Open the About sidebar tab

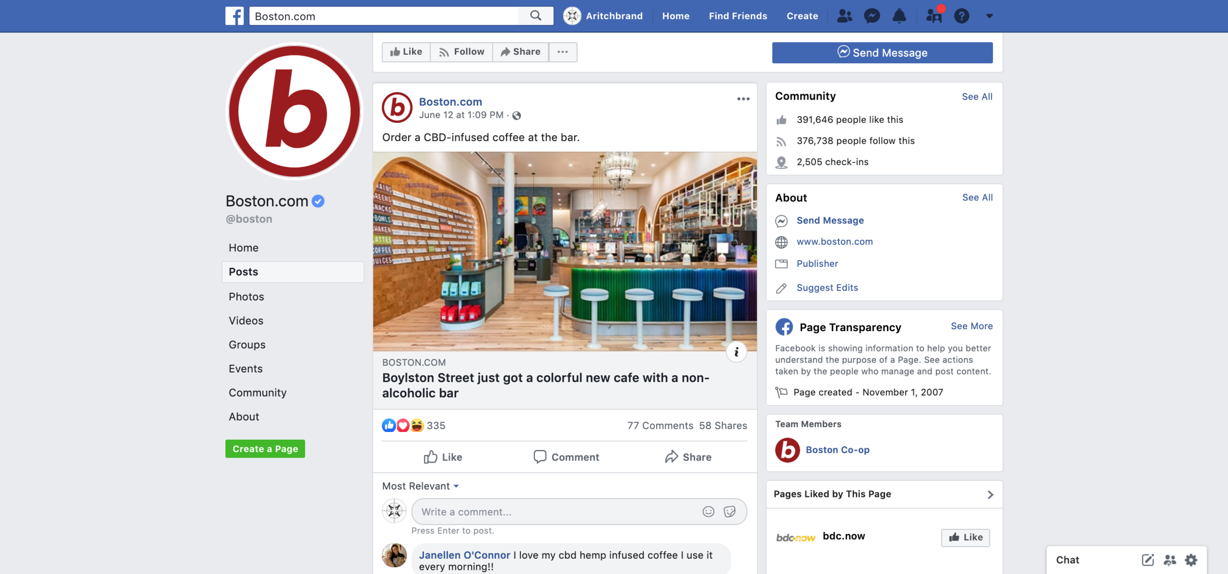(244, 417)
